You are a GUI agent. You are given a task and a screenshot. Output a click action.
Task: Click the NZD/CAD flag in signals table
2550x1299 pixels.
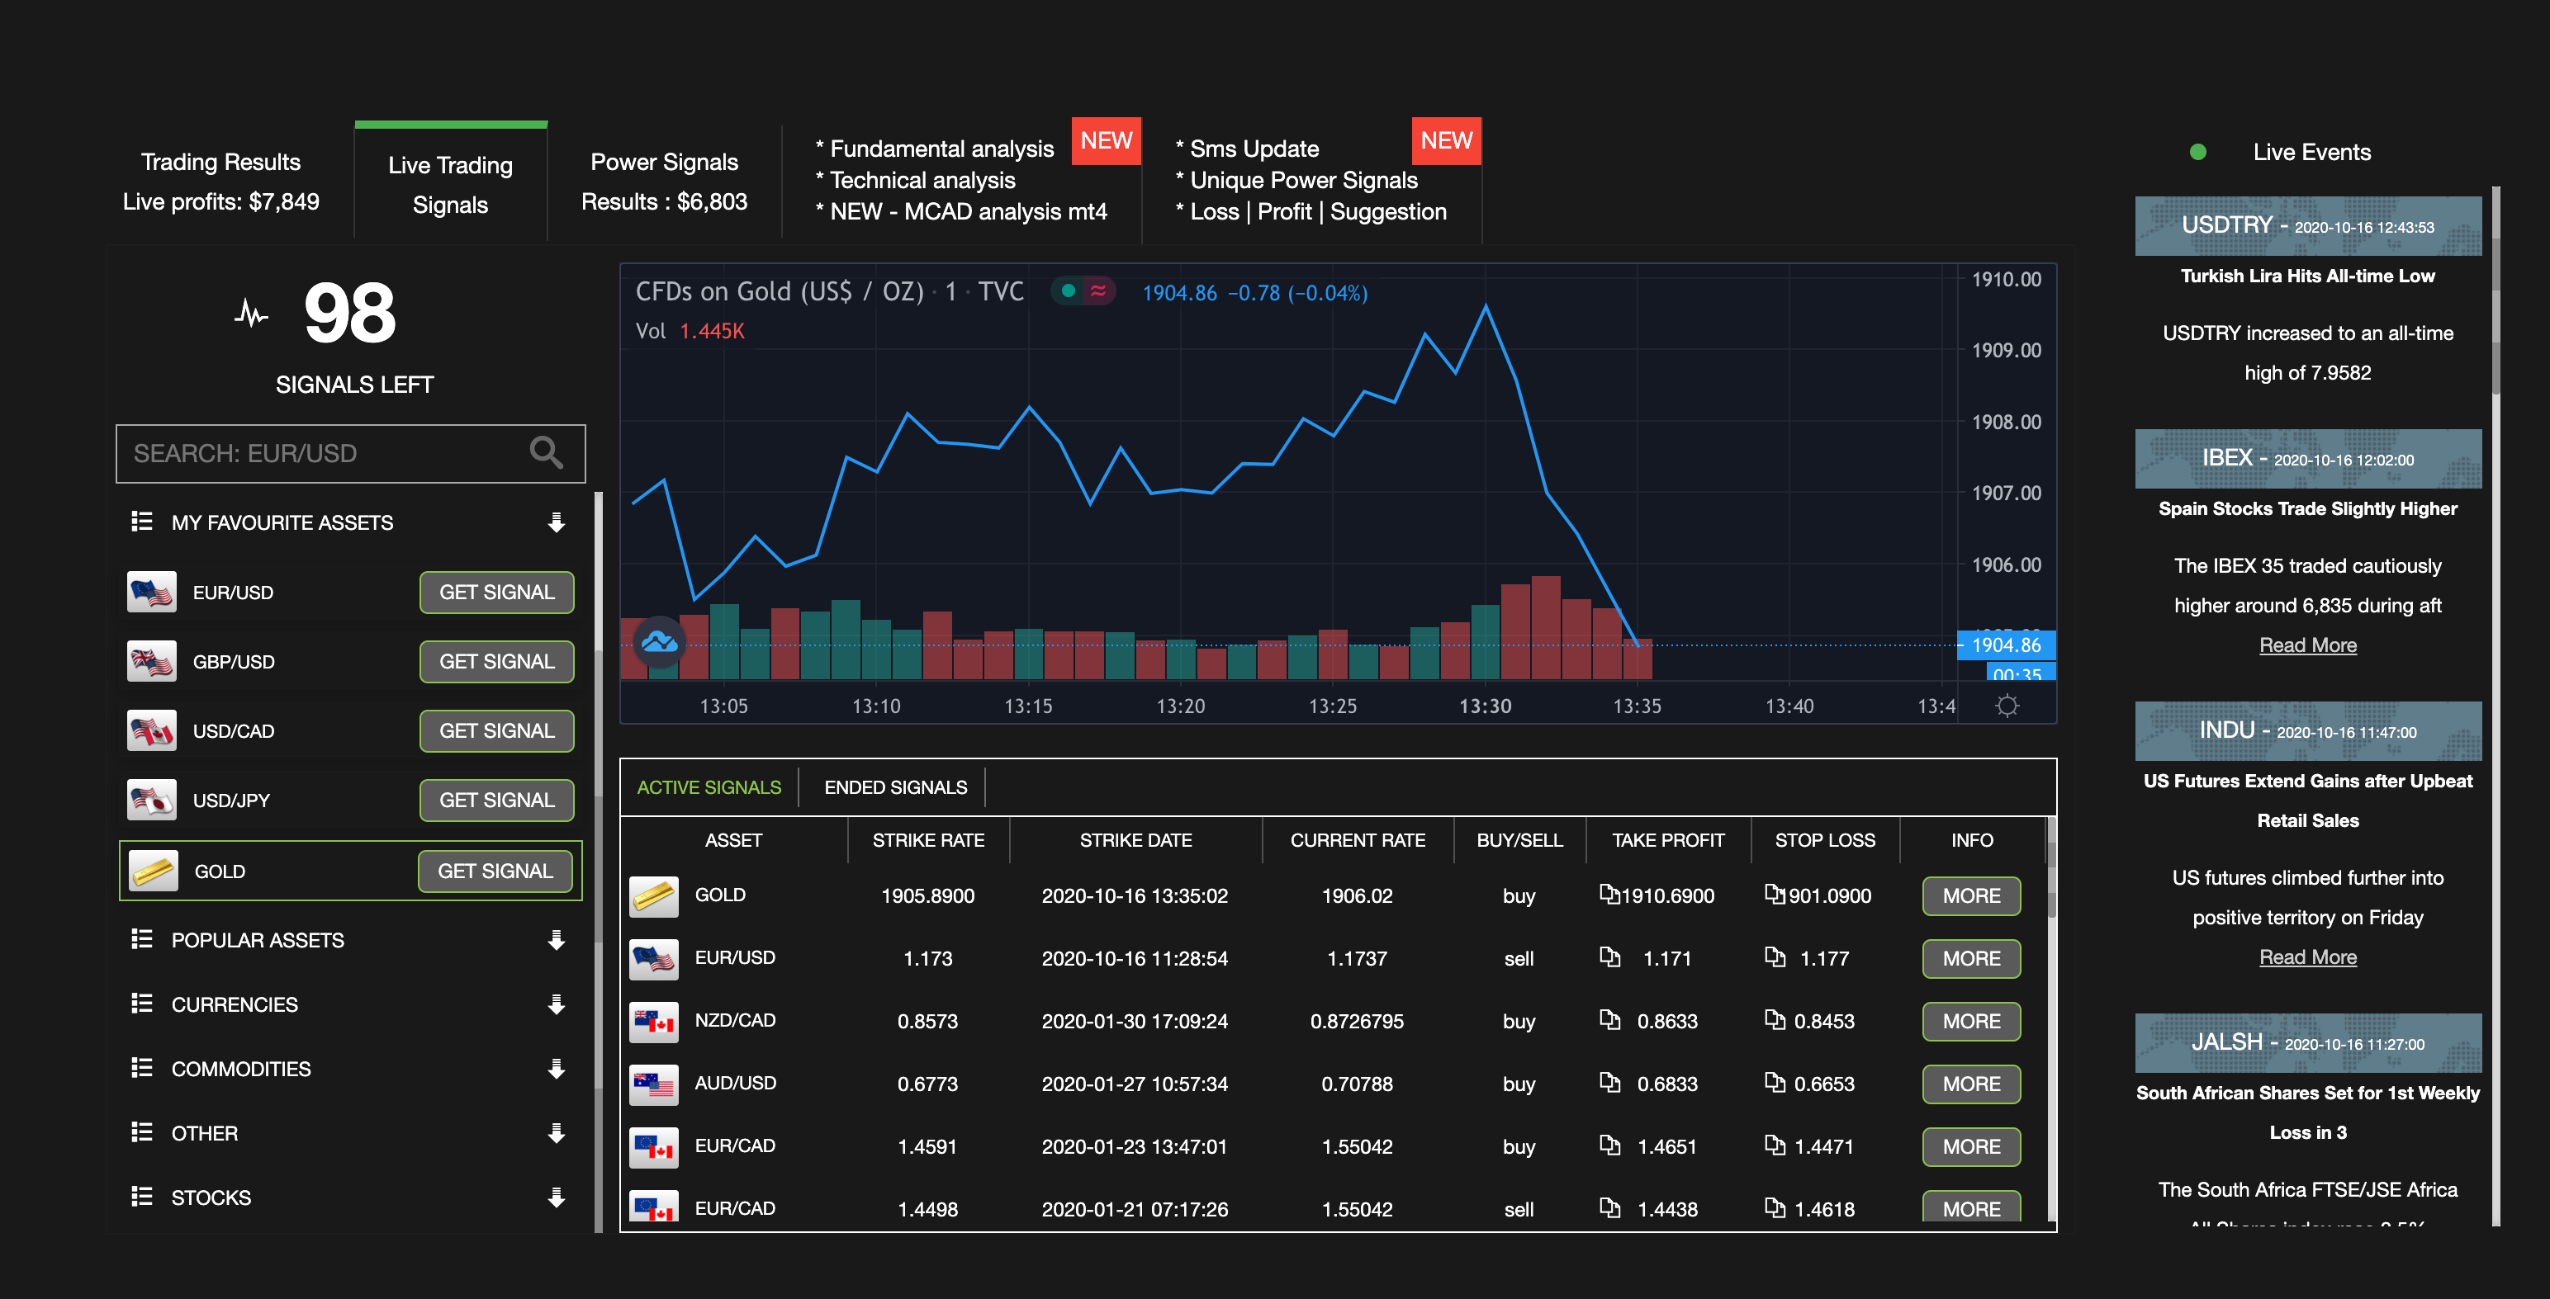653,1021
